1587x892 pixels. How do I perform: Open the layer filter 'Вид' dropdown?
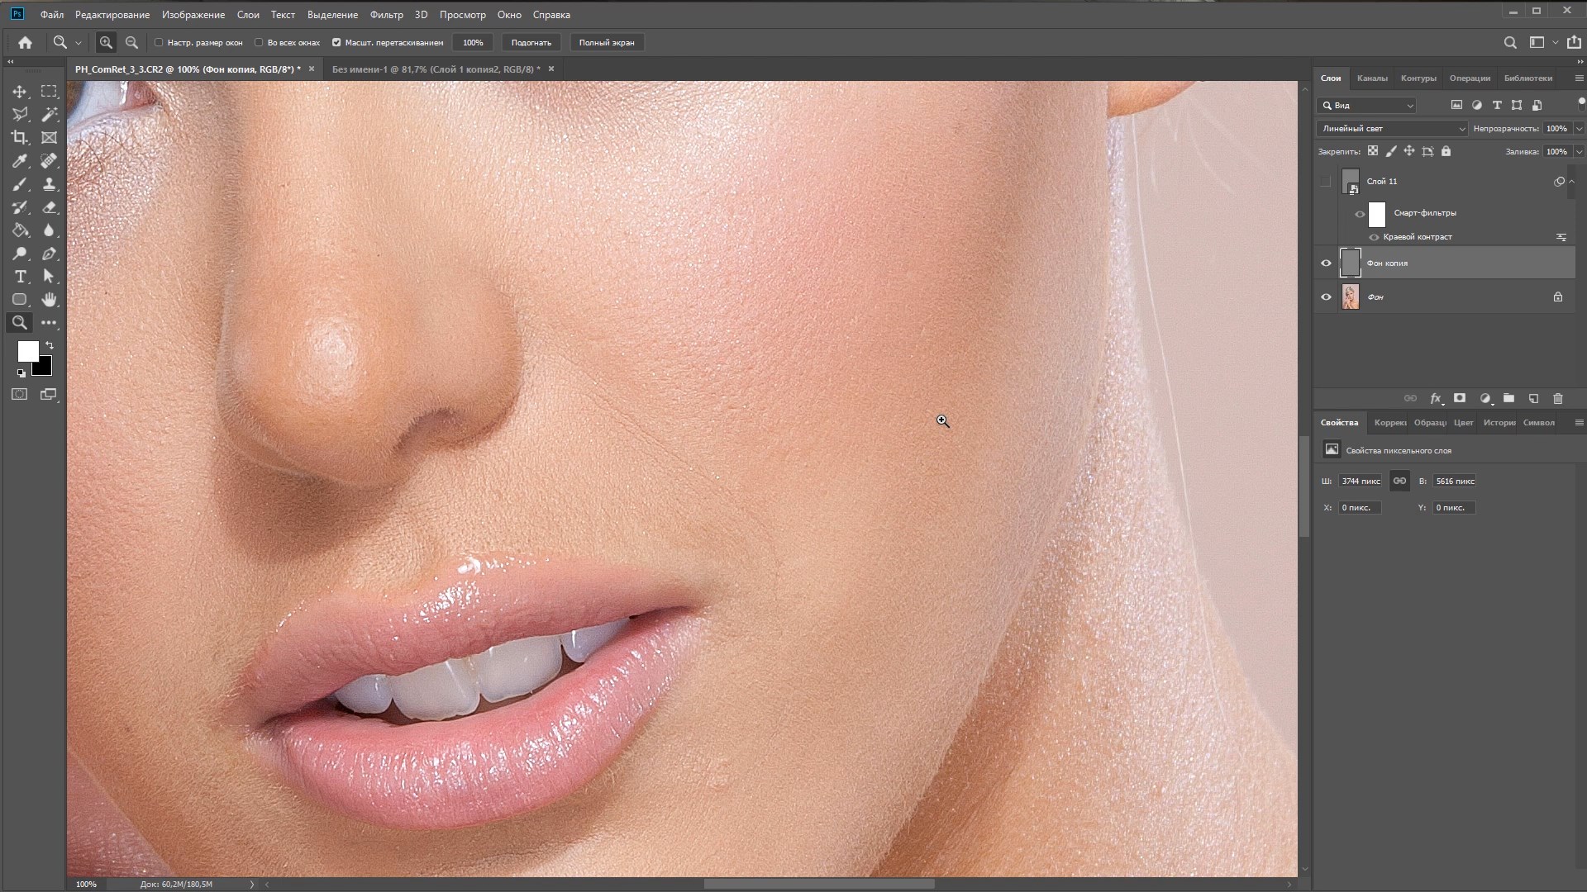[1368, 106]
